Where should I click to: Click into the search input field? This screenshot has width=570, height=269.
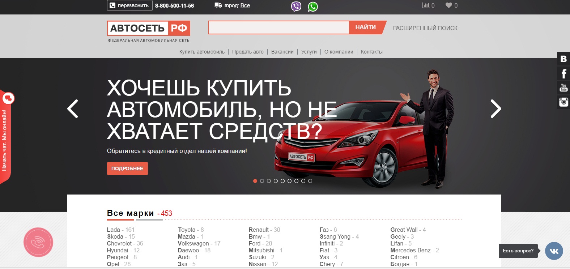(279, 27)
